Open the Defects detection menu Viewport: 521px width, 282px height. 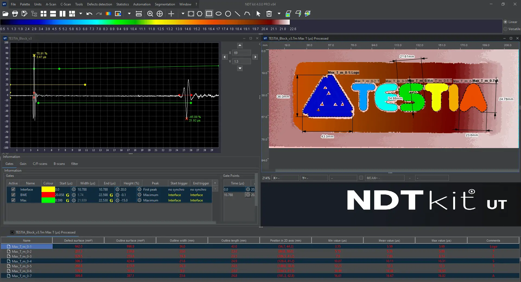point(100,4)
